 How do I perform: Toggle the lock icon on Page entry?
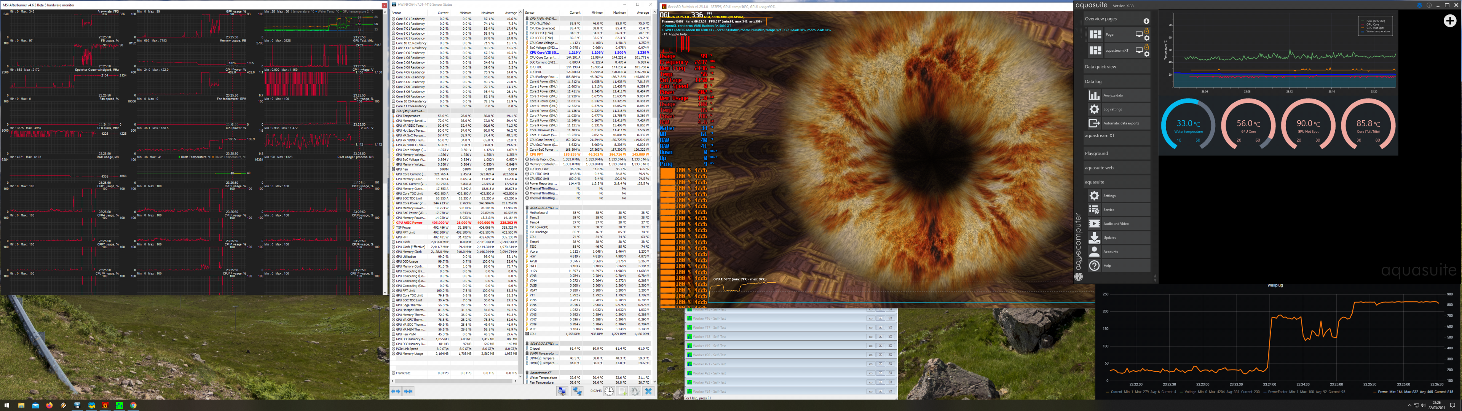[1147, 31]
